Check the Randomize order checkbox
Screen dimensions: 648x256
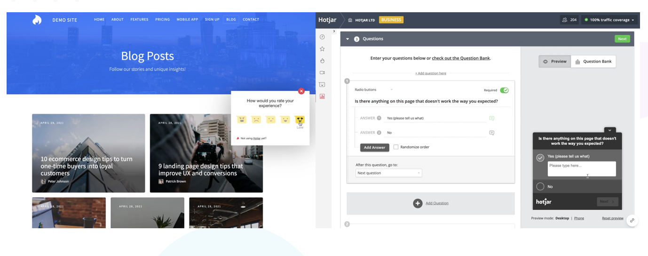click(396, 147)
